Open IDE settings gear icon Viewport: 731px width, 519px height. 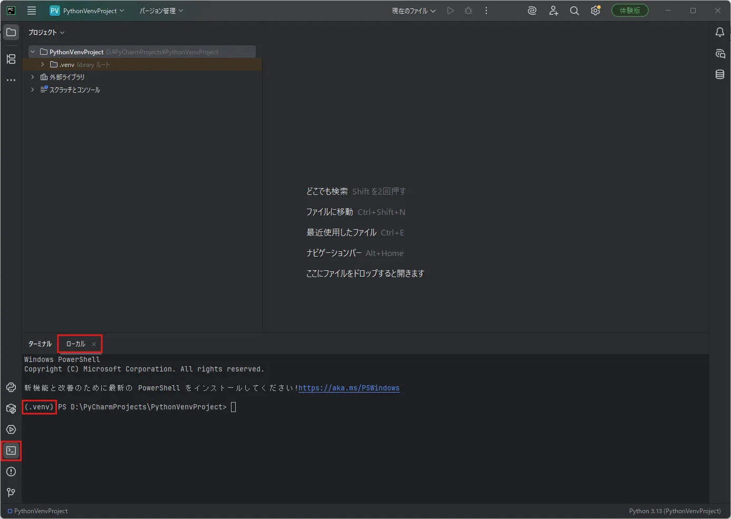click(595, 11)
